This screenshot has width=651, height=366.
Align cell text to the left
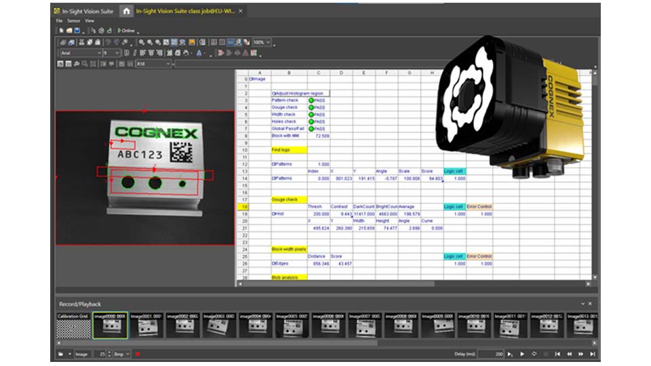142,53
